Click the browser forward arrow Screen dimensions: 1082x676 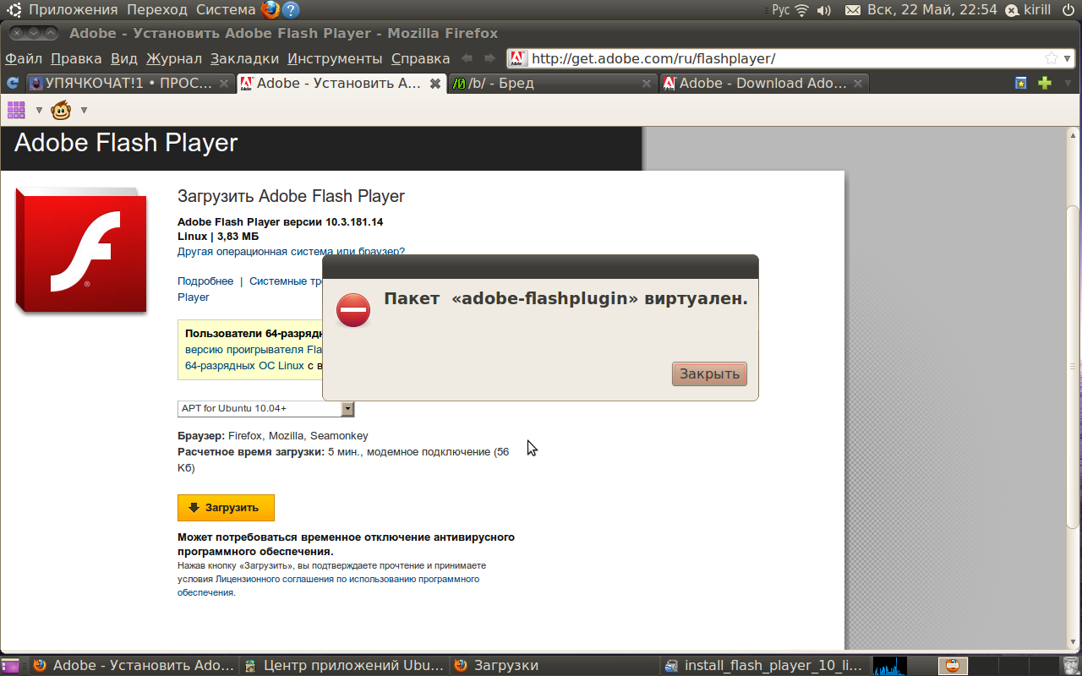[x=489, y=58]
